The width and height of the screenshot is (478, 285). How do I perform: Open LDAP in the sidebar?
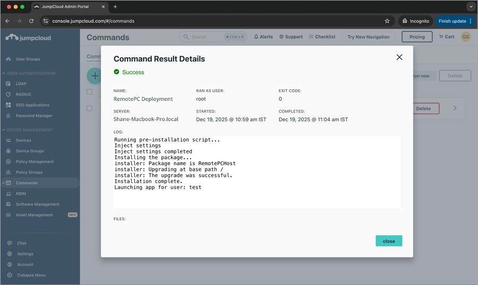[x=21, y=84]
